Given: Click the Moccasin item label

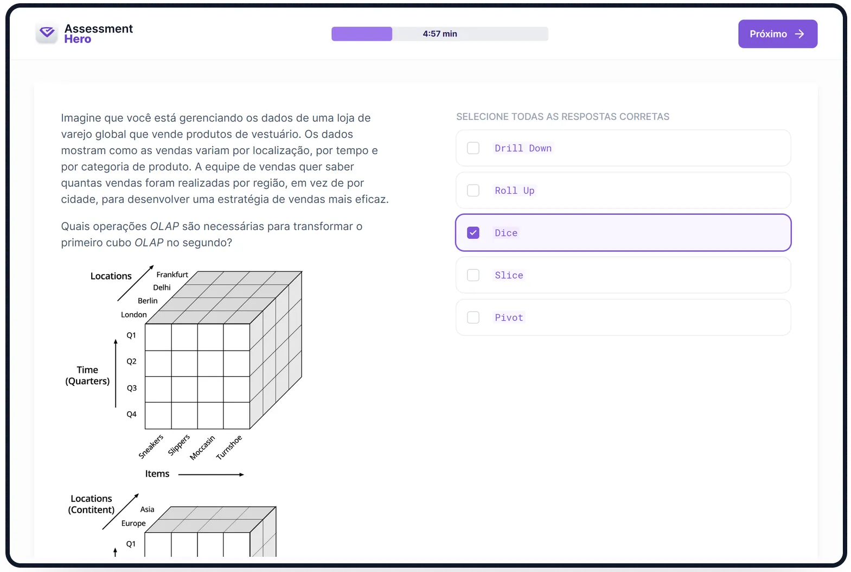Looking at the screenshot, I should tap(202, 448).
